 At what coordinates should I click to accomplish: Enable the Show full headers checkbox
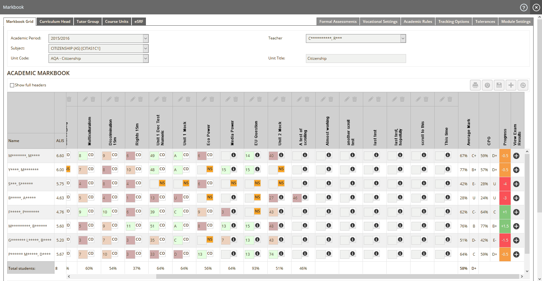pos(12,85)
